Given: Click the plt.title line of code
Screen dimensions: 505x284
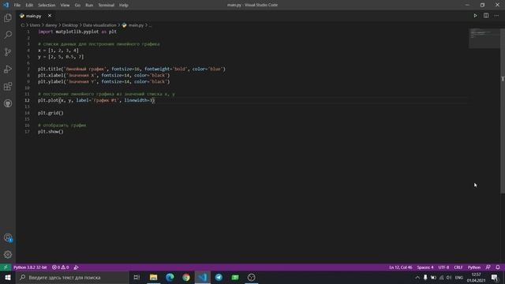Looking at the screenshot, I should [x=132, y=69].
